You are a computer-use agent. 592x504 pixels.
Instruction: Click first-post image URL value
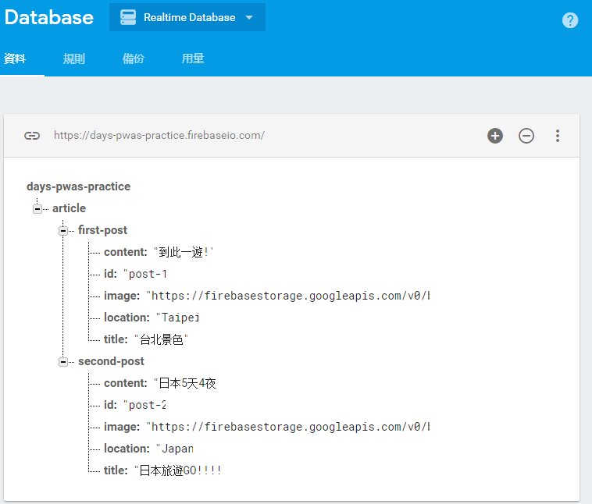coord(287,296)
